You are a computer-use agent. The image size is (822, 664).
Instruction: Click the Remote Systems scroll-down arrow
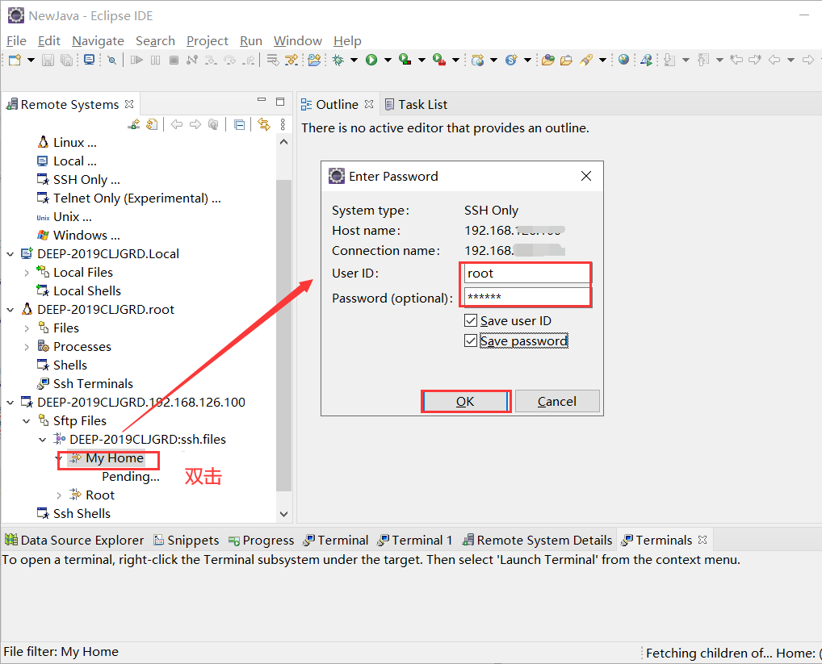pyautogui.click(x=283, y=514)
